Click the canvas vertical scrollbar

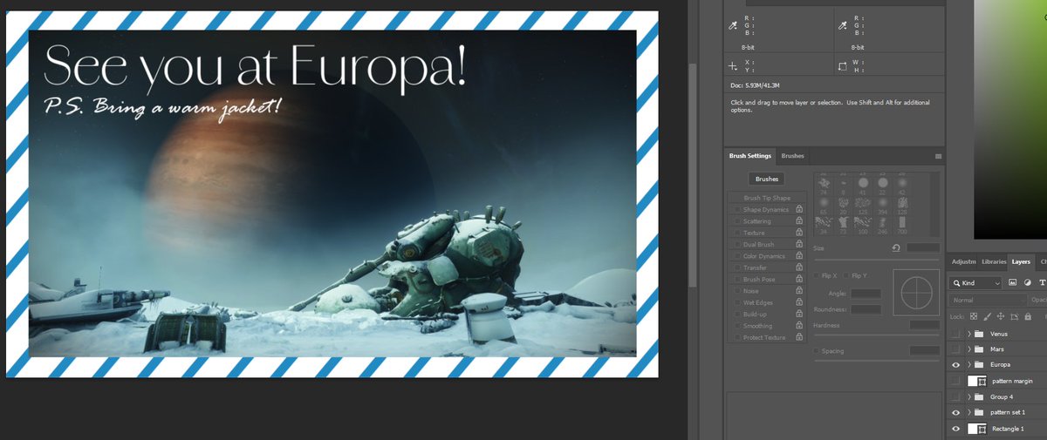pyautogui.click(x=693, y=174)
